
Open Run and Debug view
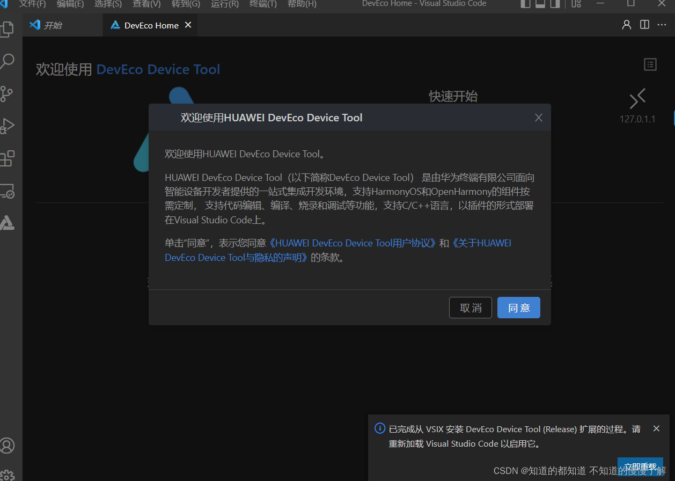click(x=6, y=126)
